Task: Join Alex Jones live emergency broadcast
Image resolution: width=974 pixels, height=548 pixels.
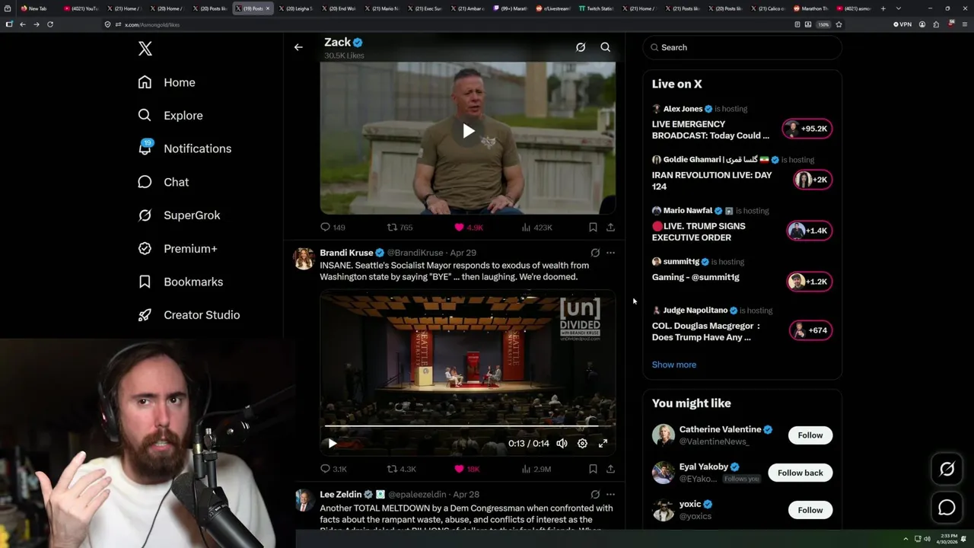Action: click(x=710, y=129)
